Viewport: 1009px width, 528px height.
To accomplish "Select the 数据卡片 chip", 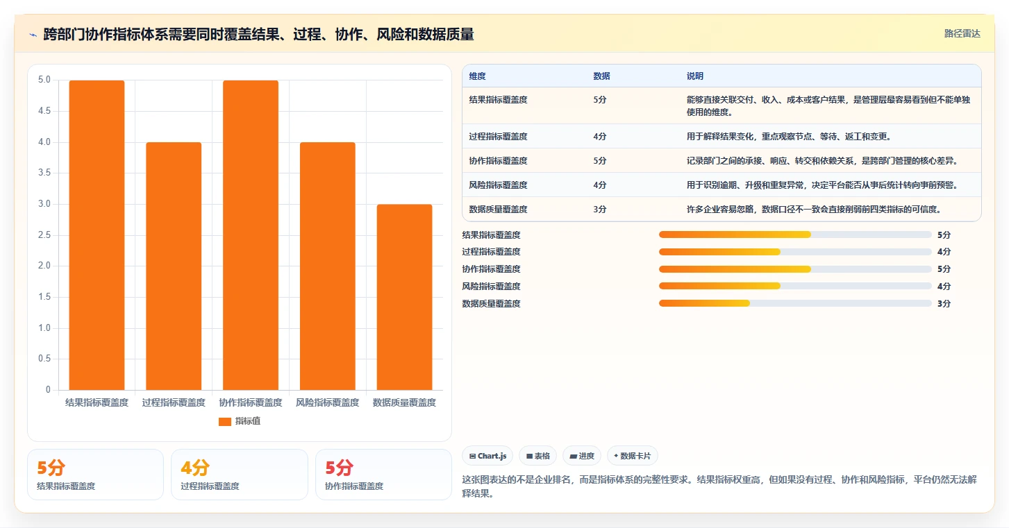I will [633, 456].
